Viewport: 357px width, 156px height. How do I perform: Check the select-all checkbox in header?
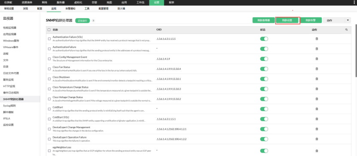(49, 30)
